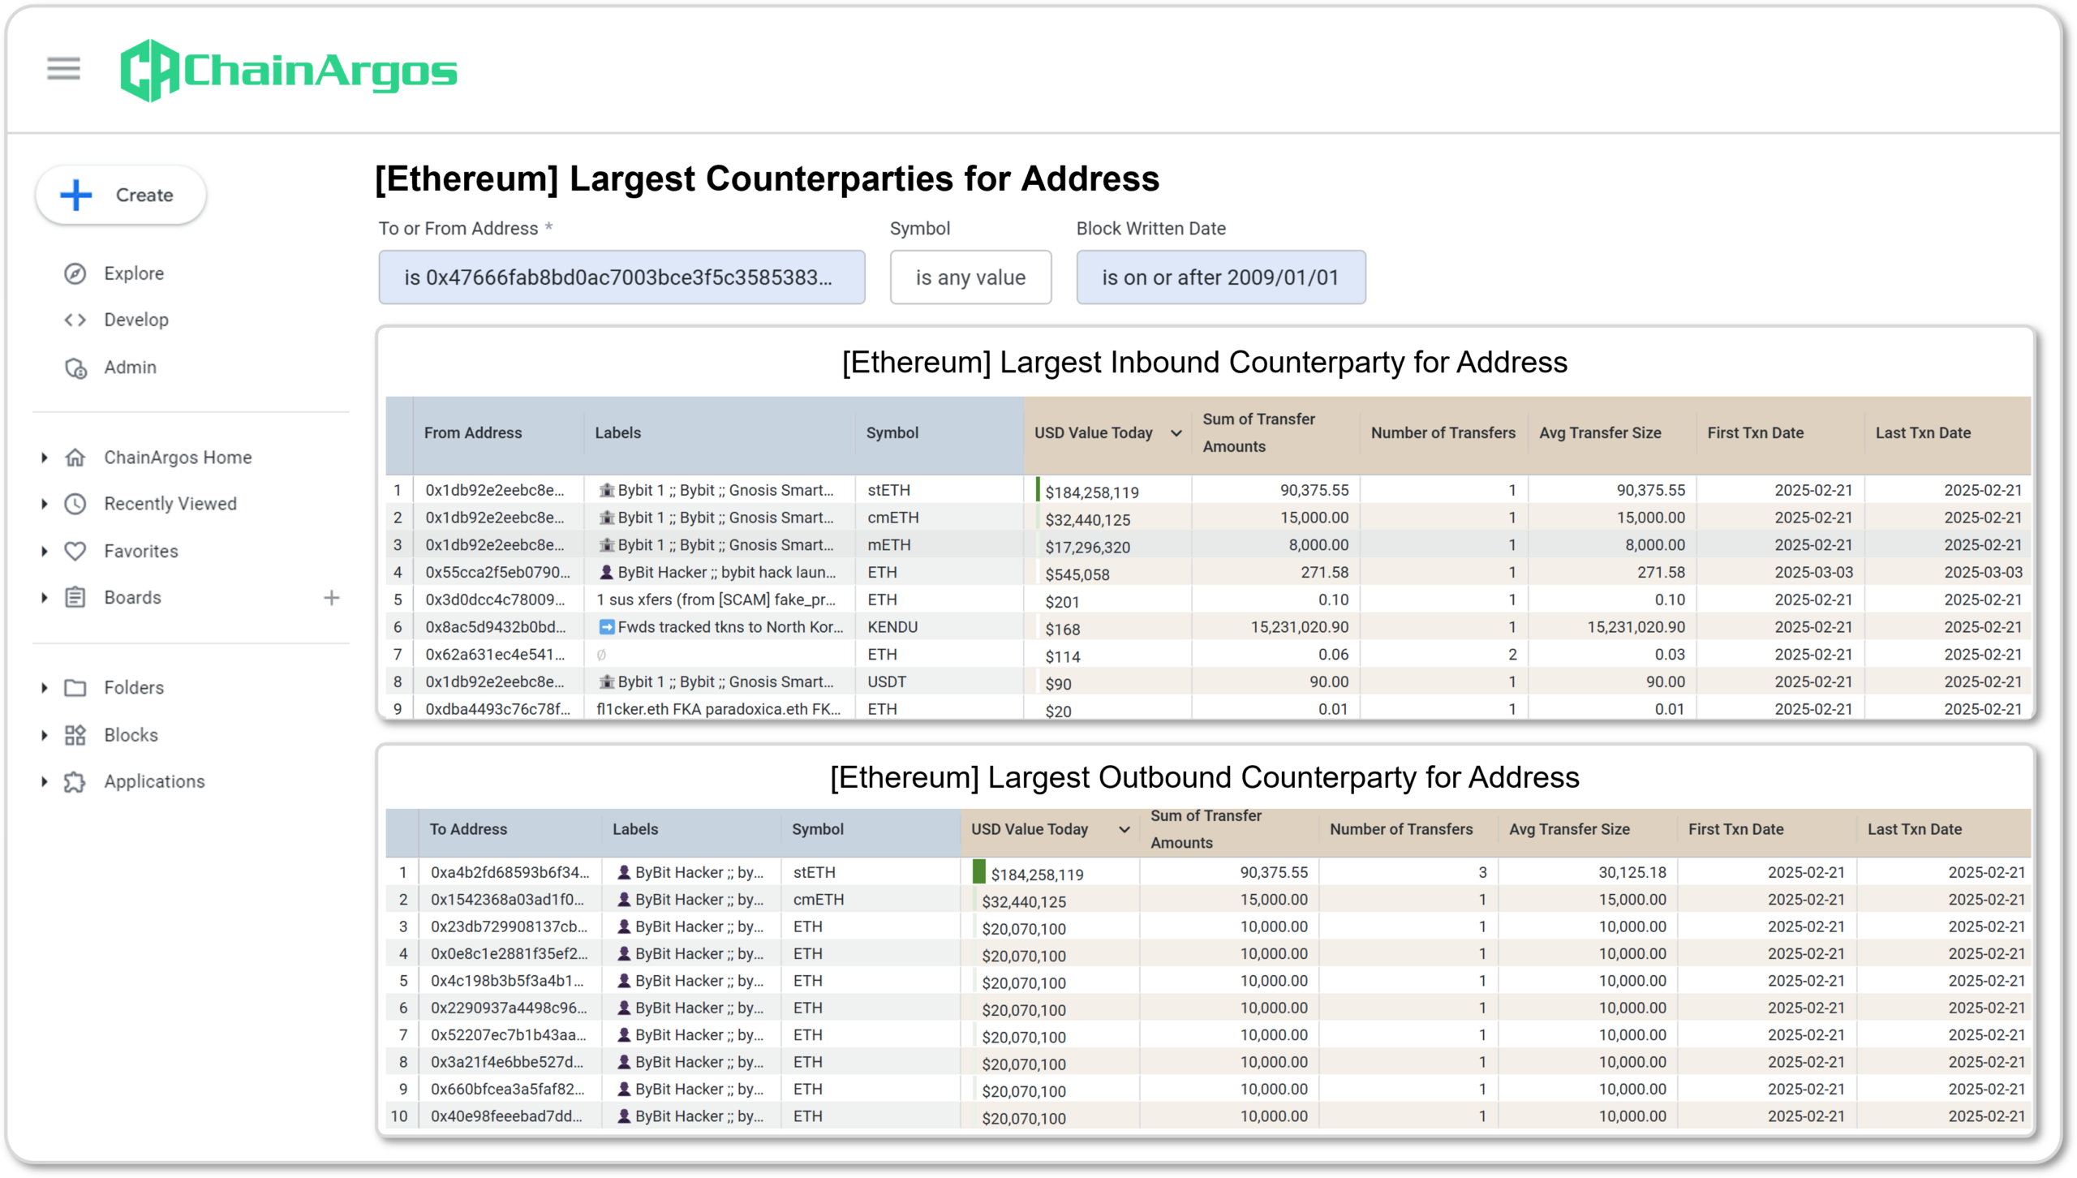Click the Applications puzzle icon
This screenshot has height=1178, width=2077.
coord(75,781)
